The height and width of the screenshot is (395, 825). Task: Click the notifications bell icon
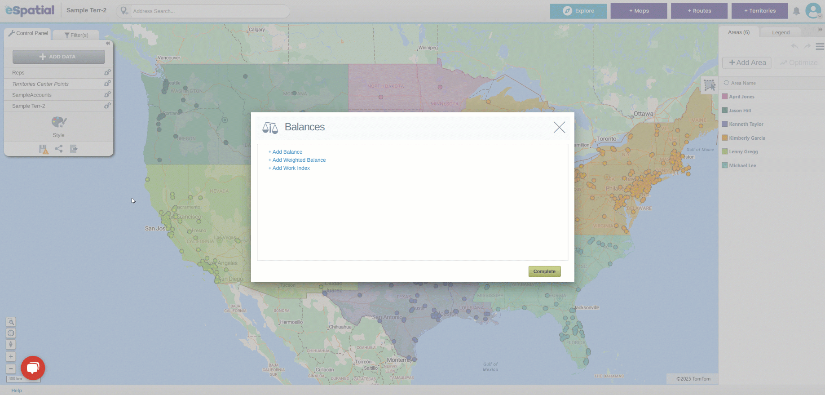[796, 11]
